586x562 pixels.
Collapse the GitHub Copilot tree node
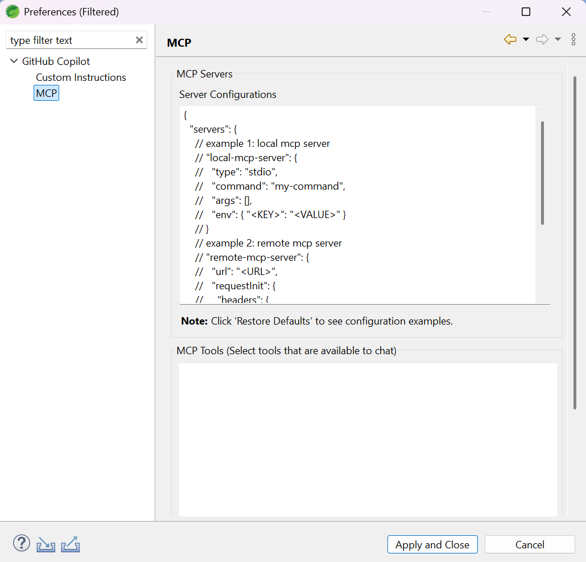[x=13, y=61]
